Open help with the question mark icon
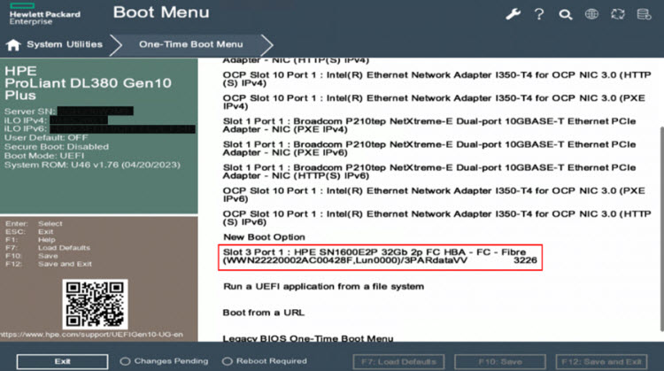Image resolution: width=664 pixels, height=371 pixels. tap(539, 14)
